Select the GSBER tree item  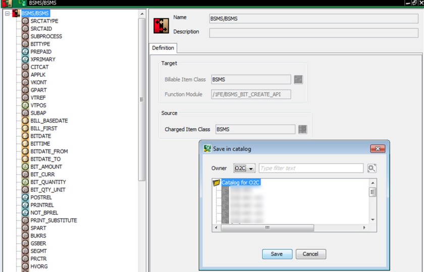click(x=38, y=243)
